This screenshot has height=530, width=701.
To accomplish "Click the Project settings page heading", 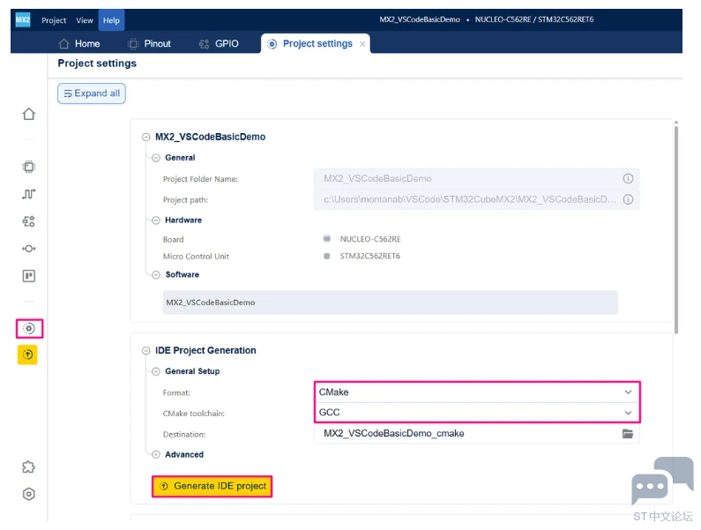I will point(97,63).
